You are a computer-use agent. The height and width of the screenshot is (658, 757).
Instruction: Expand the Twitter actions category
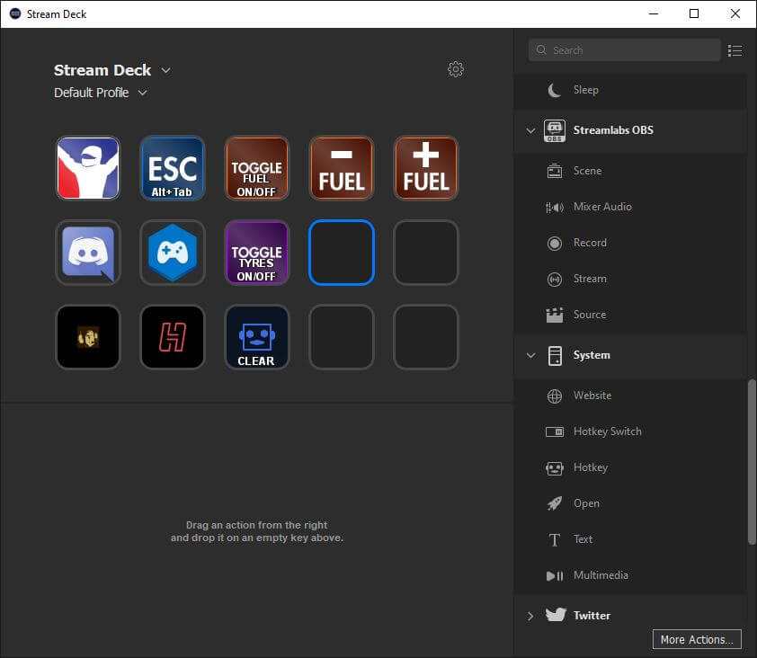[x=530, y=616]
